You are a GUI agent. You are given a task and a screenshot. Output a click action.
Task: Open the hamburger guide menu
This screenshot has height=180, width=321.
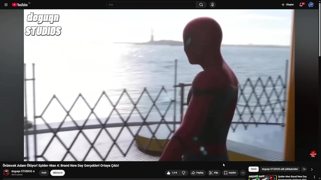[6, 5]
